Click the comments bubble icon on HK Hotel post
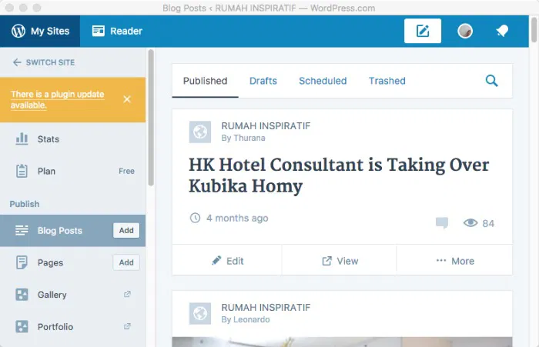 click(x=442, y=223)
